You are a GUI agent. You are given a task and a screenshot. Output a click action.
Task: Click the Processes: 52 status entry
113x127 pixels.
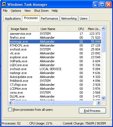[11, 123]
